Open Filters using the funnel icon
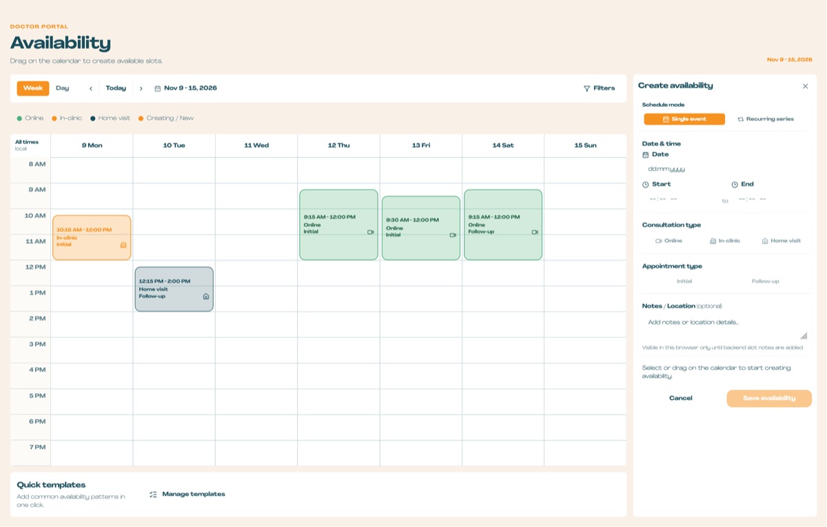 (587, 88)
